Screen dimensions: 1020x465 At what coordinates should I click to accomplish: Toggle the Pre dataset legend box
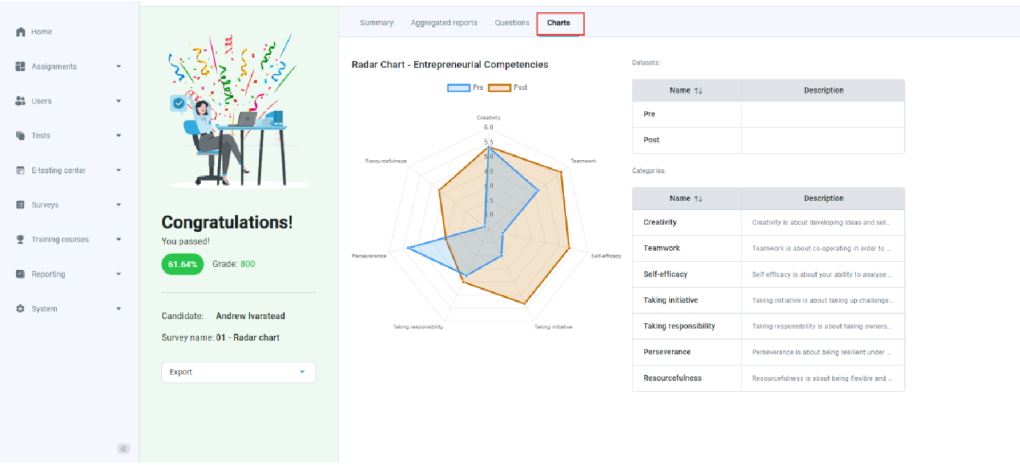458,88
